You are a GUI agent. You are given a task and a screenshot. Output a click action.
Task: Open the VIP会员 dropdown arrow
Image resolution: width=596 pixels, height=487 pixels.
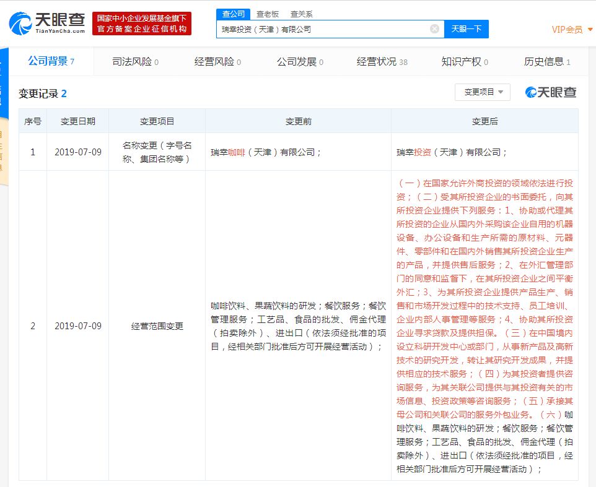590,29
